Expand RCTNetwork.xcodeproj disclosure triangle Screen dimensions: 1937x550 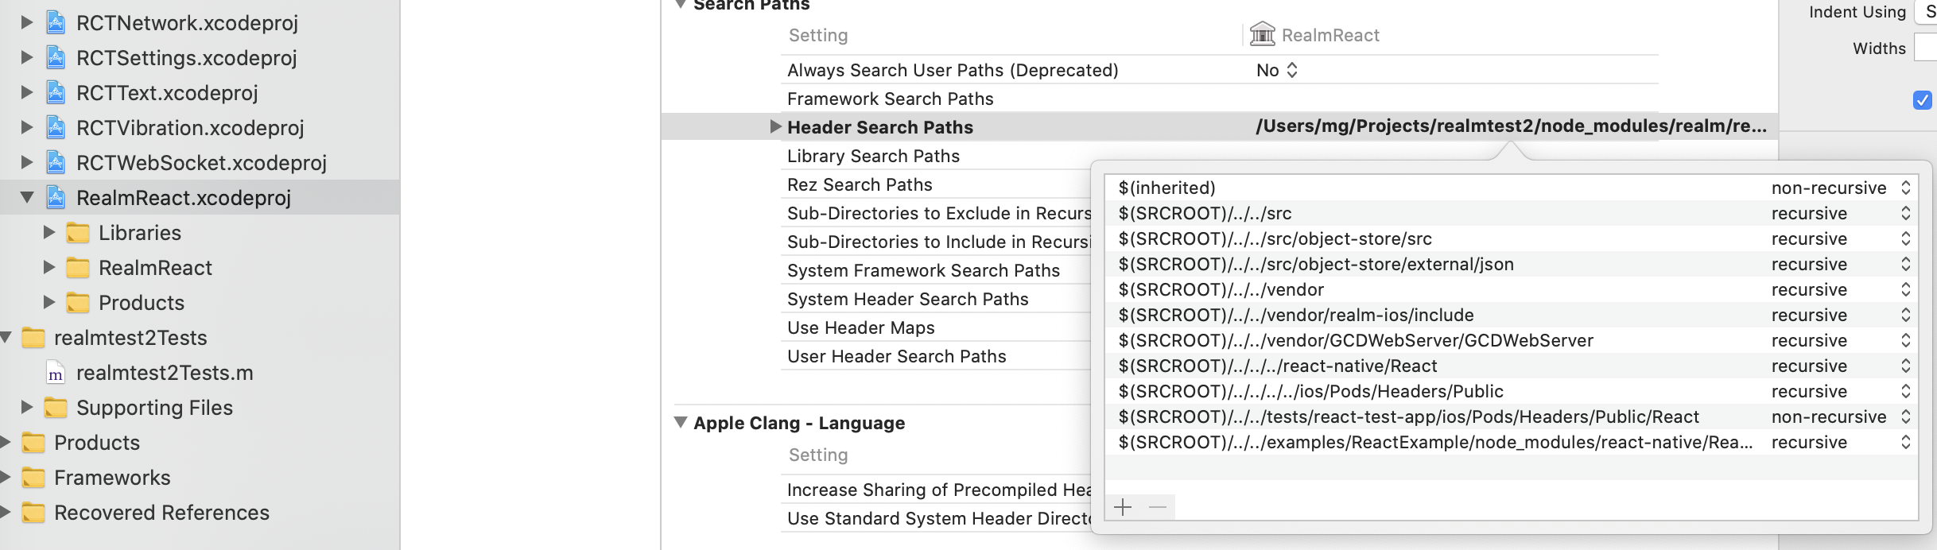pos(26,23)
